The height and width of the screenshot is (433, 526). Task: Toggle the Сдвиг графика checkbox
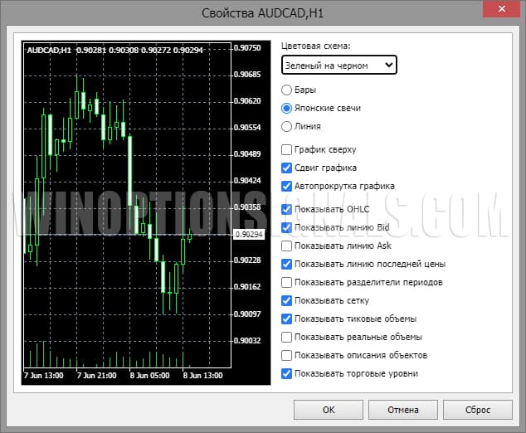[x=287, y=168]
